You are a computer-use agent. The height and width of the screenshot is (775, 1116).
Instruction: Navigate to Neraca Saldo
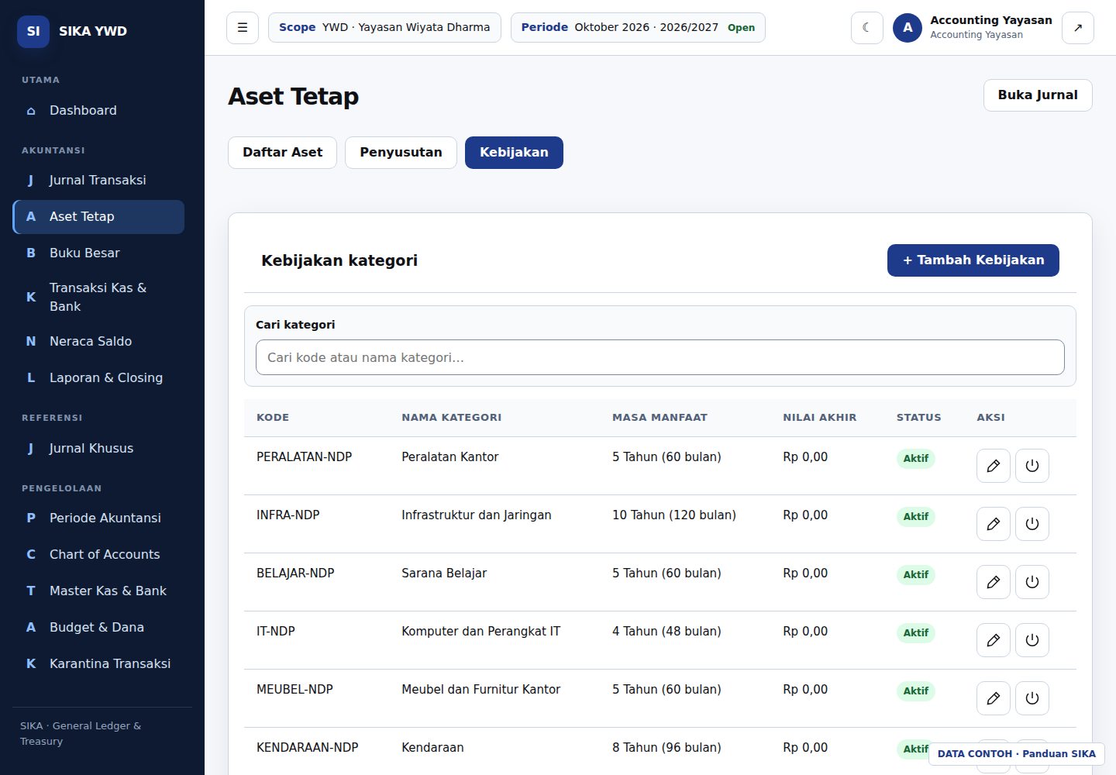coord(98,341)
